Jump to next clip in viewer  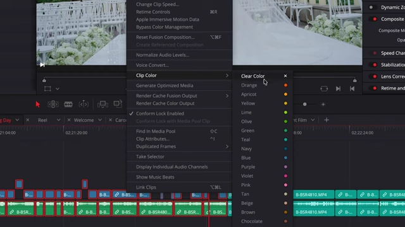(338, 89)
